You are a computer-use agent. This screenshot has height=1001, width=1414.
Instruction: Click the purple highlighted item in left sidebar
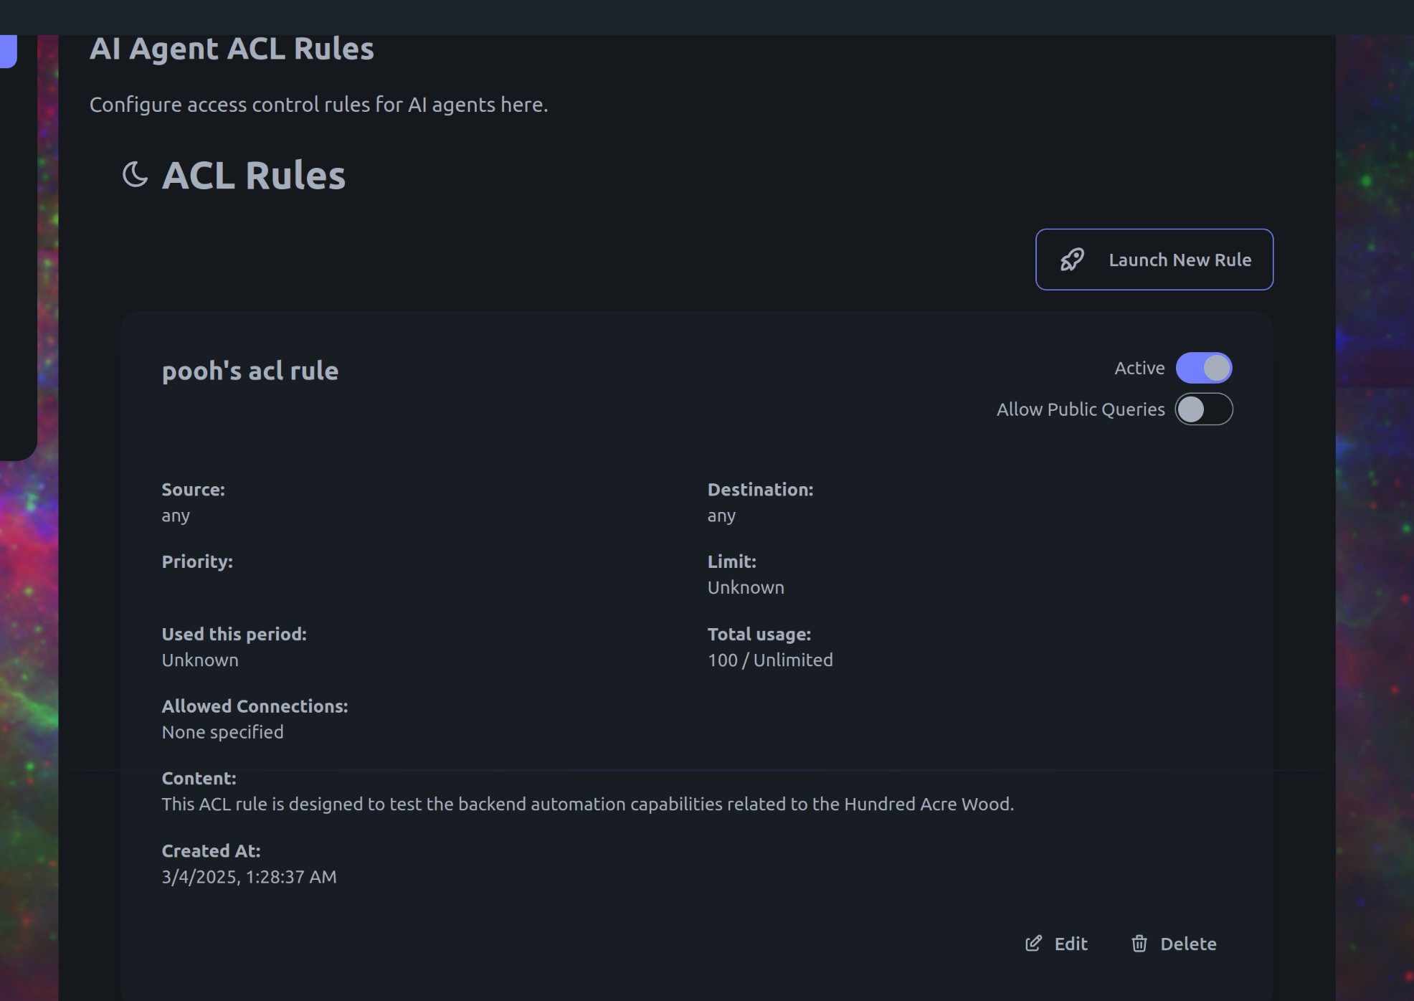[x=8, y=51]
